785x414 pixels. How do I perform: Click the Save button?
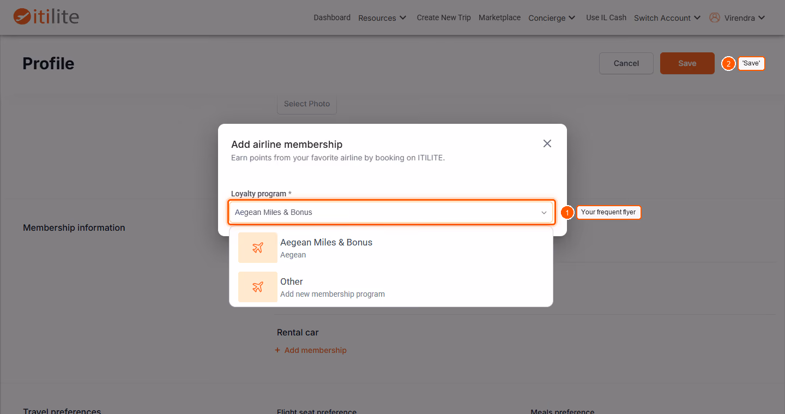coord(687,63)
